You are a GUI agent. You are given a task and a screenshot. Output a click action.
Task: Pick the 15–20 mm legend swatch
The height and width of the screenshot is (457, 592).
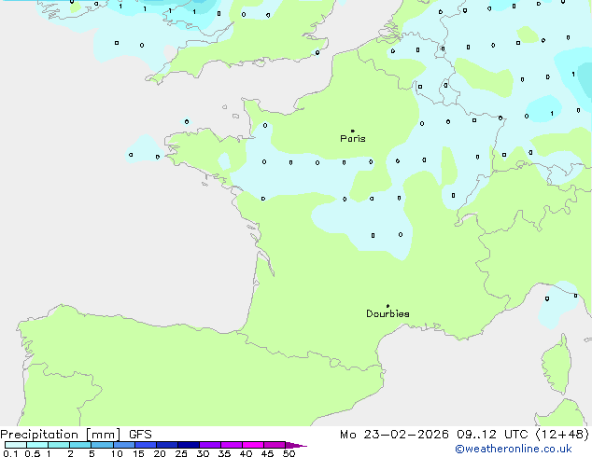tap(146, 445)
